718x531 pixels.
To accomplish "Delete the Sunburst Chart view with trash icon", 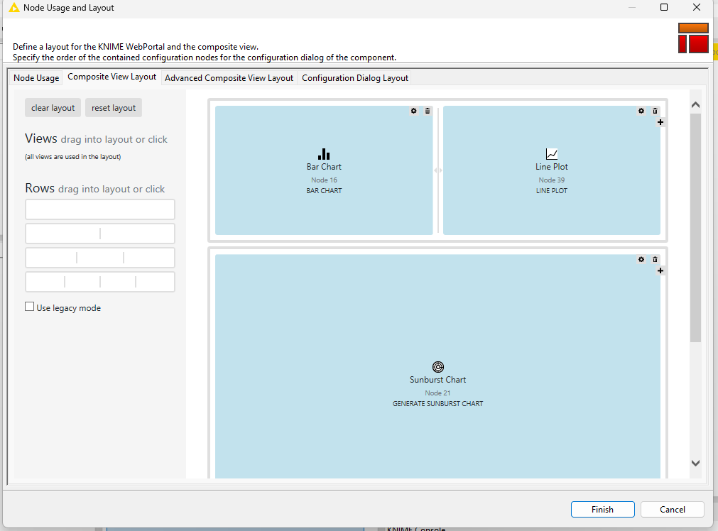I will [655, 260].
